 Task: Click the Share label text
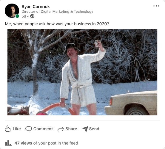71,129
